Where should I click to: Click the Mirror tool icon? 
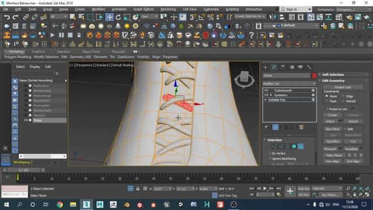pyautogui.click(x=273, y=17)
